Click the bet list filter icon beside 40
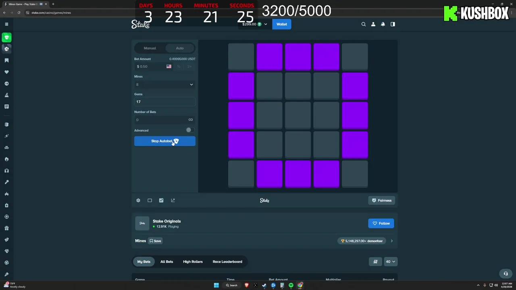 pyautogui.click(x=375, y=261)
